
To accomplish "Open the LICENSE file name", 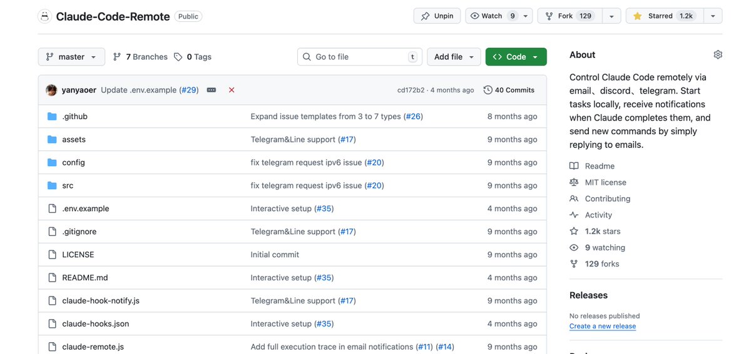I will [78, 255].
